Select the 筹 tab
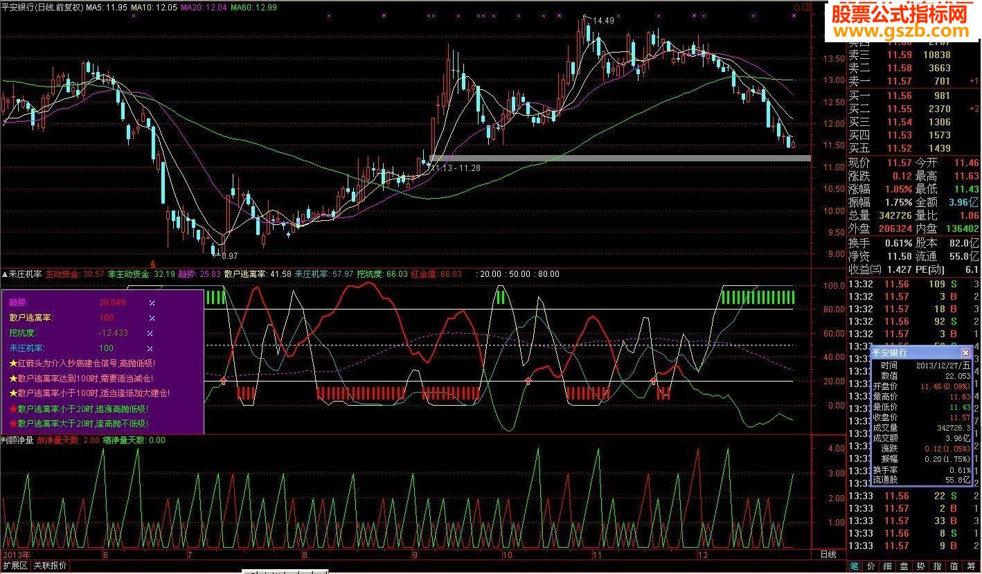 point(971,566)
